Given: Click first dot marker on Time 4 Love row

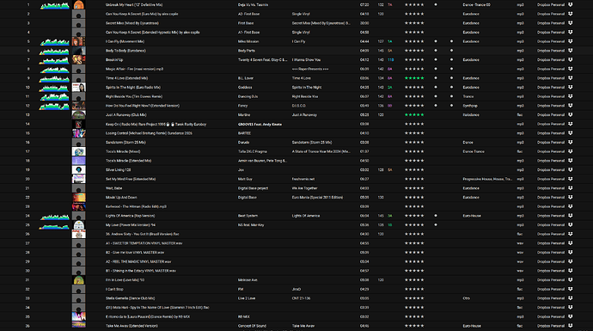Looking at the screenshot, I should click(436, 78).
